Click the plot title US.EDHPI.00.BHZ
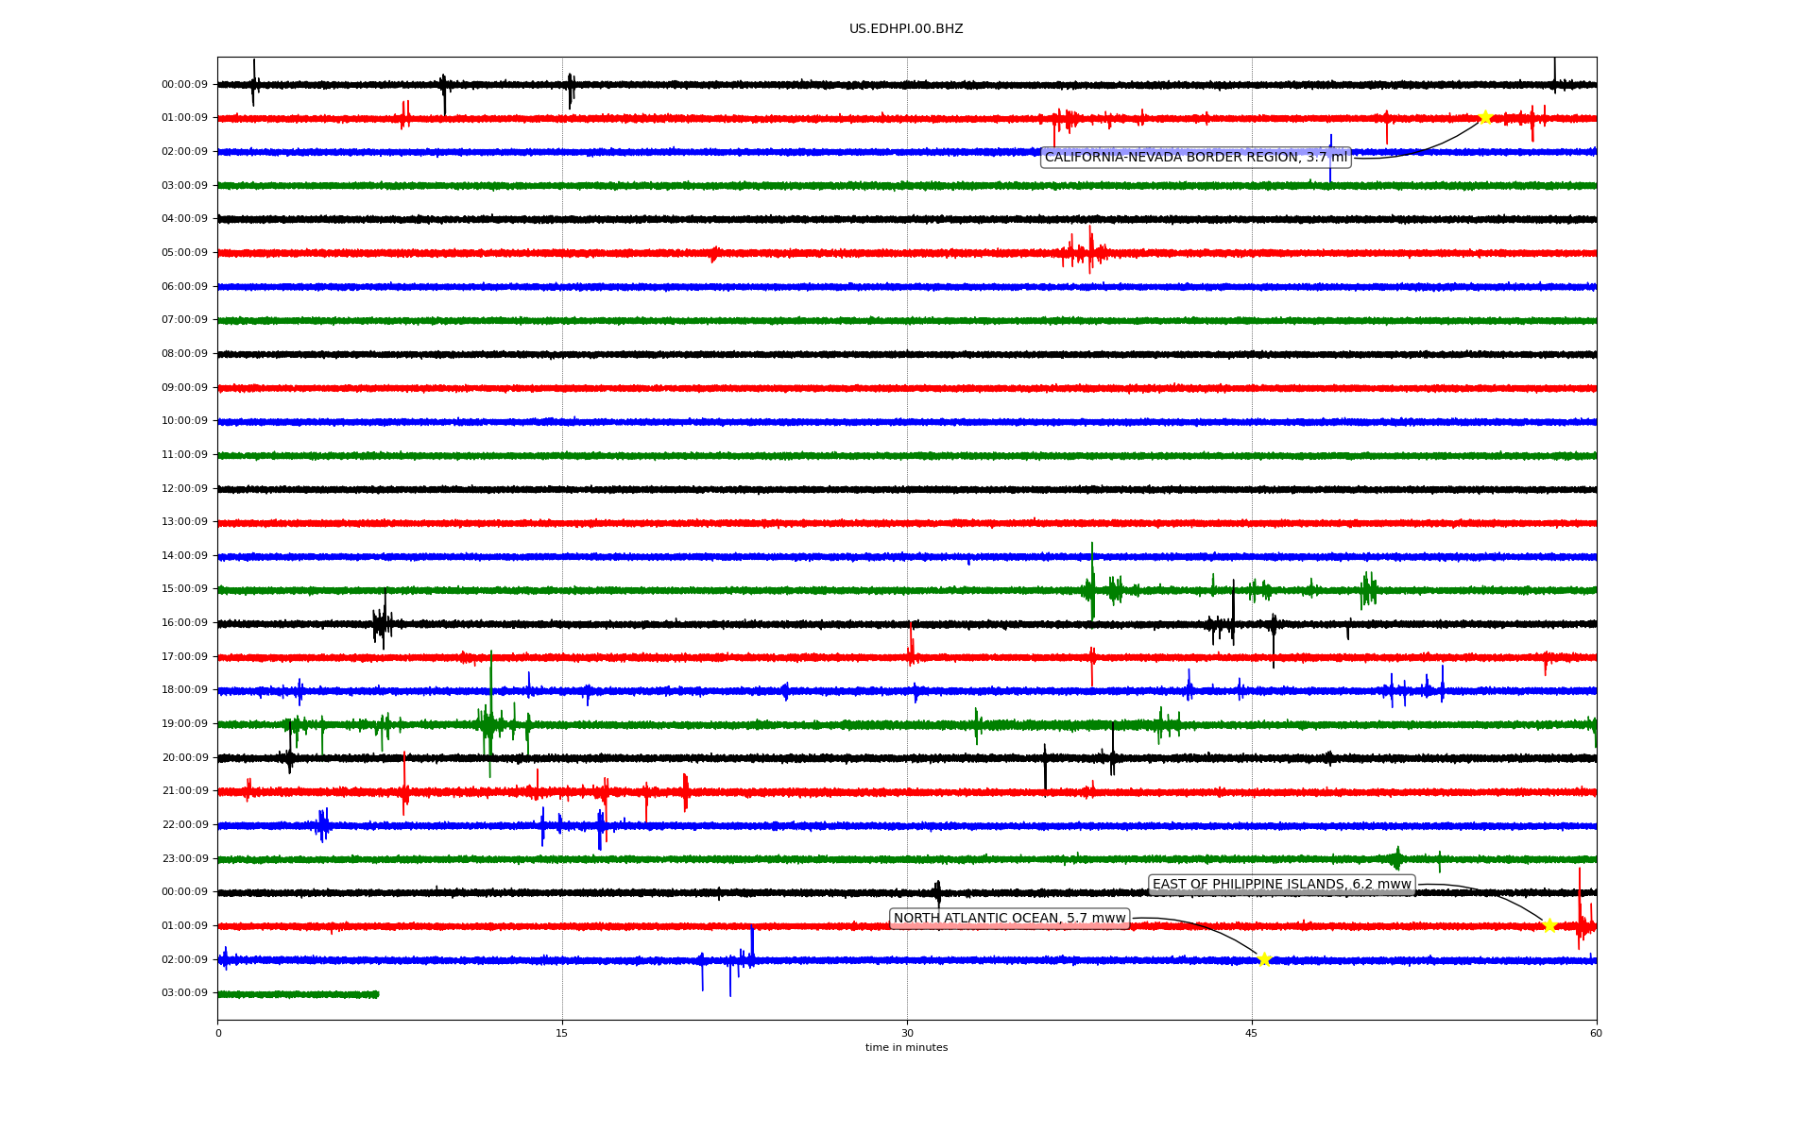The width and height of the screenshot is (1814, 1133). [x=906, y=29]
